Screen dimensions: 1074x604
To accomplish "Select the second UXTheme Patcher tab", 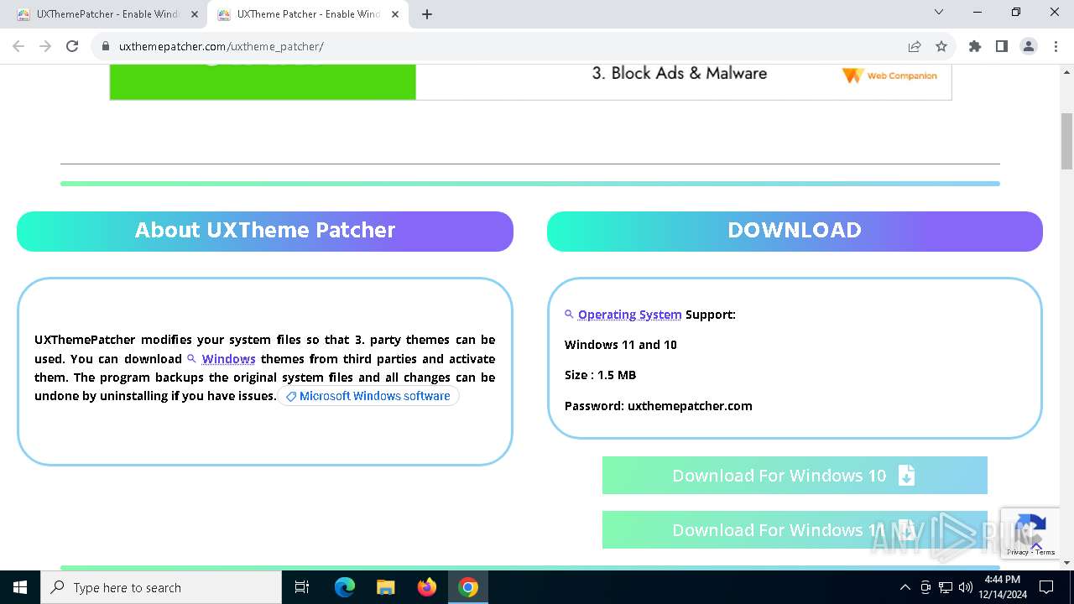I will [x=306, y=14].
